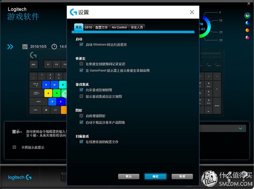The height and width of the screenshot is (189, 254).
Task: Click the Logitech G logo in dialog title
Action: 73,12
